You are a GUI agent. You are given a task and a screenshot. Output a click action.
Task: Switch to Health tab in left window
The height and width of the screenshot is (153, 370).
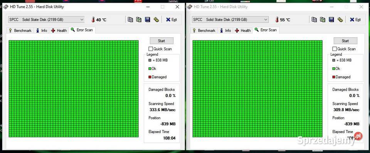pyautogui.click(x=59, y=30)
